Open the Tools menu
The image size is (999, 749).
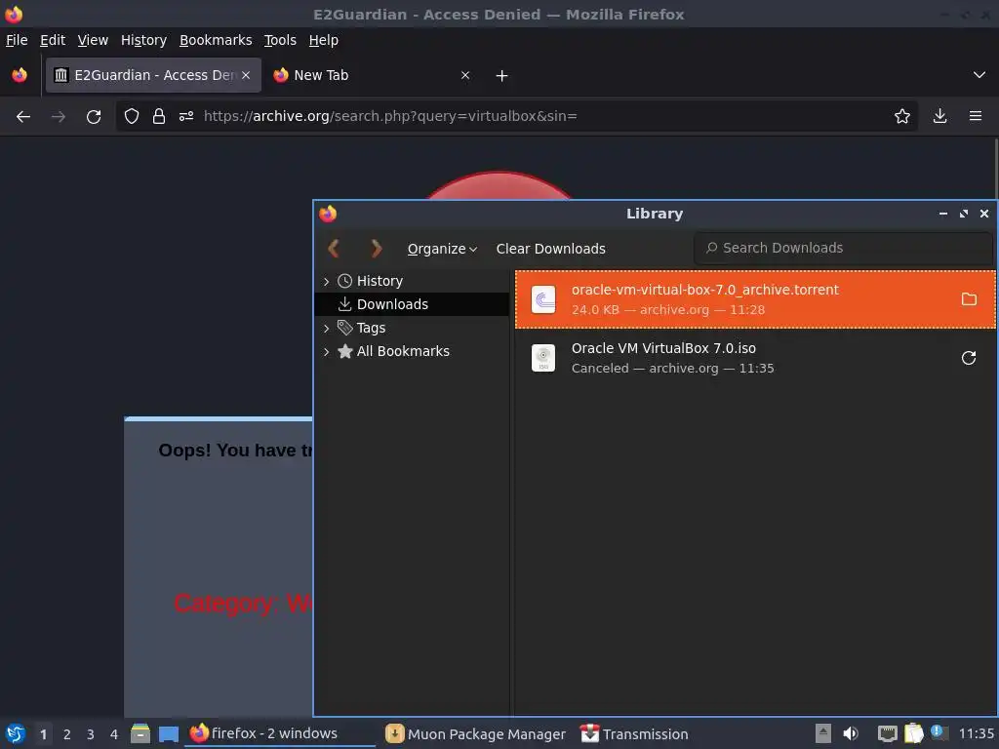pos(280,40)
